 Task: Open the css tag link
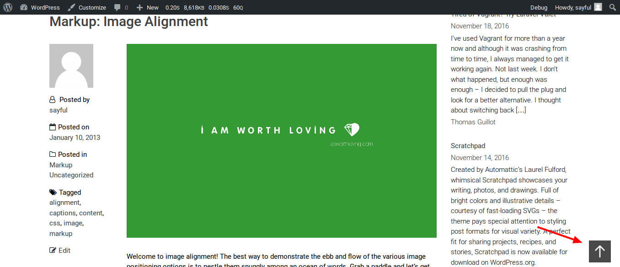54,223
